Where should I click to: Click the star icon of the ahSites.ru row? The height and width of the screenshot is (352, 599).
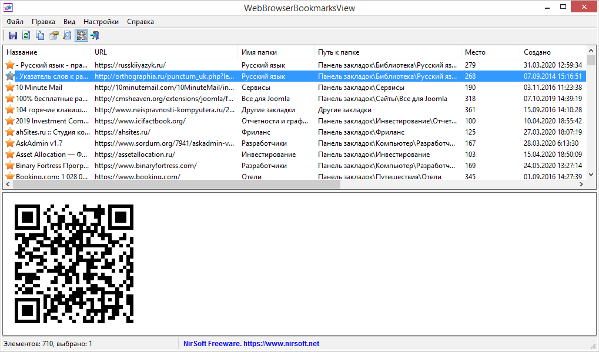10,132
